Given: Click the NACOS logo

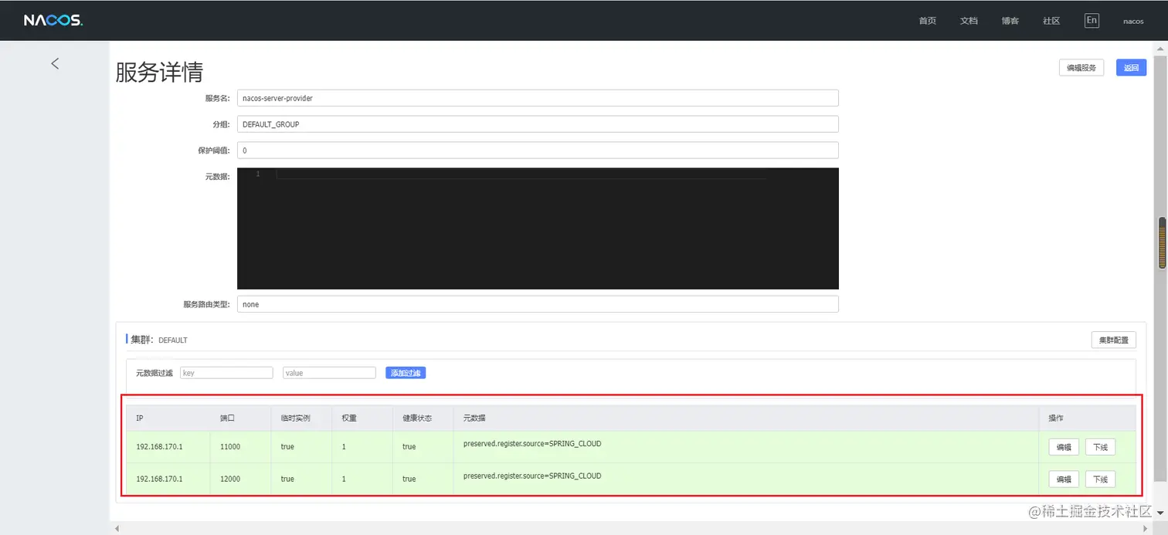Looking at the screenshot, I should tap(53, 21).
